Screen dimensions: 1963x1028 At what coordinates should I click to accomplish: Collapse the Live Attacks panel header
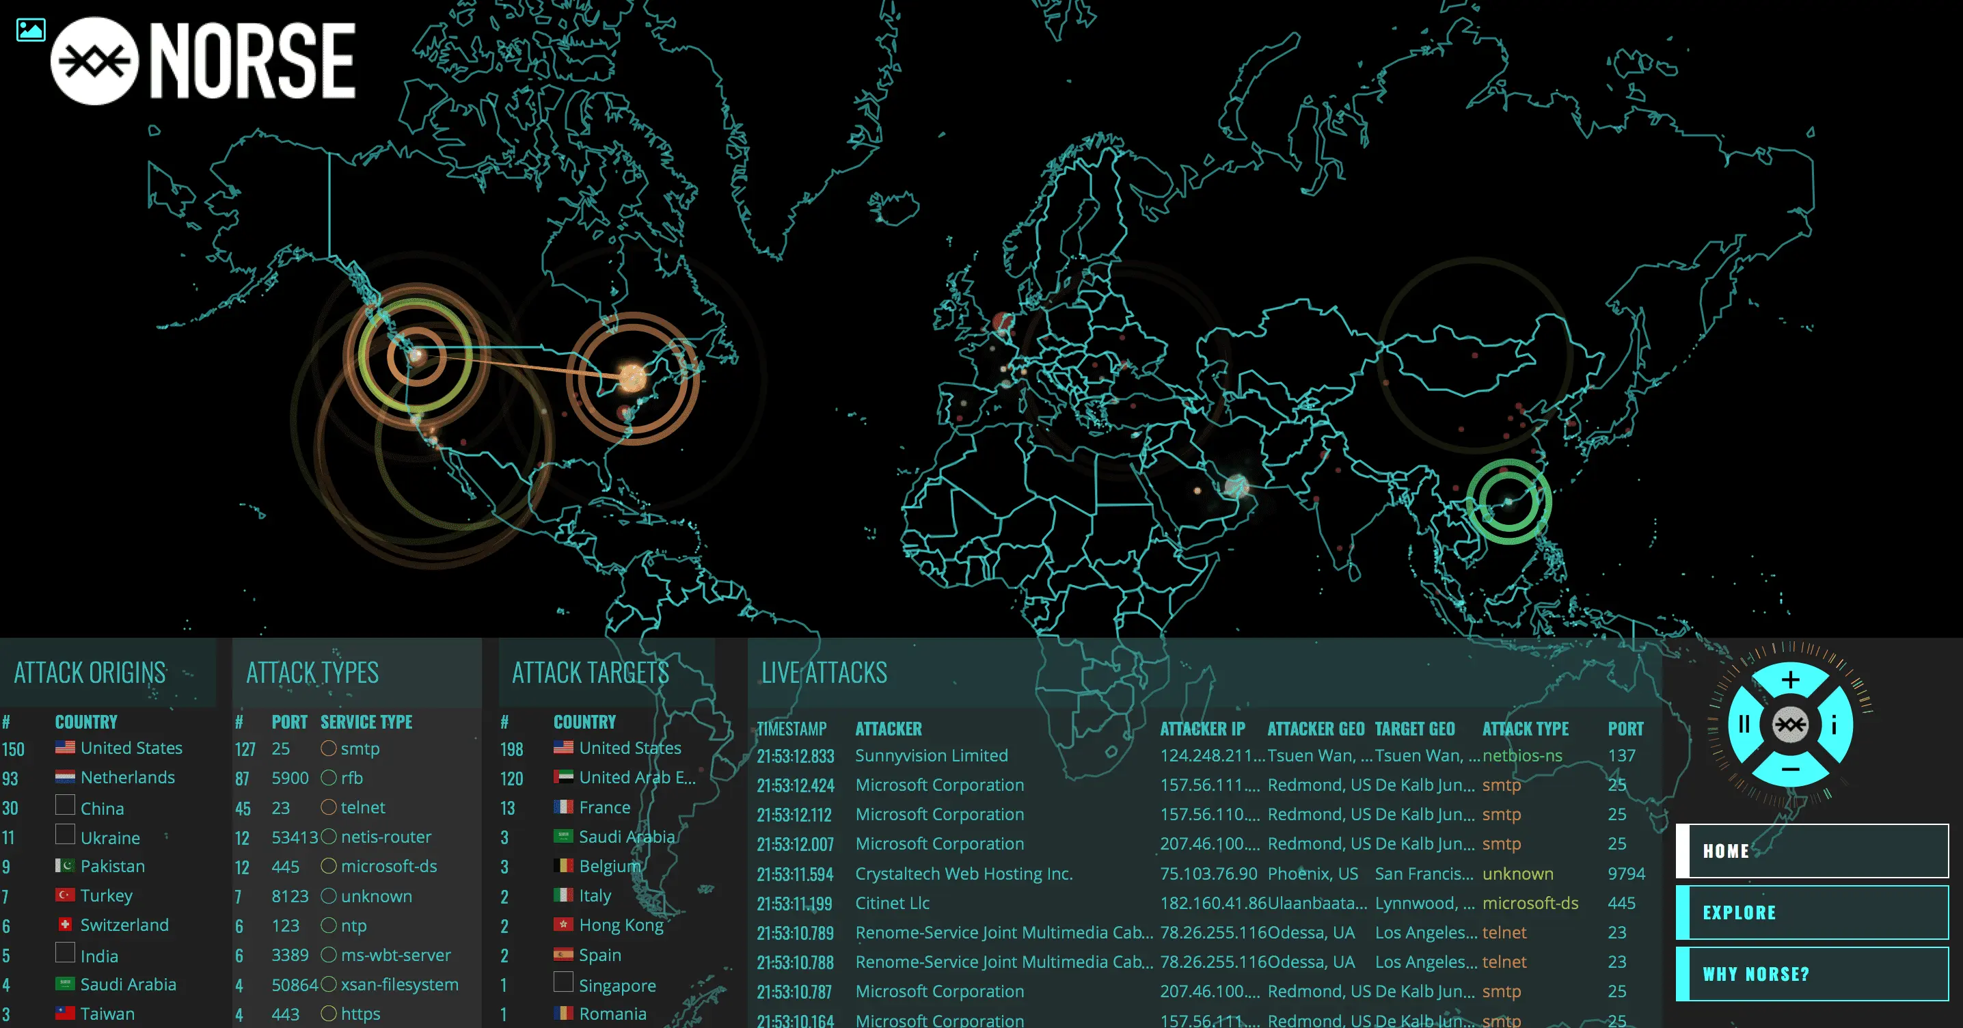pos(824,673)
